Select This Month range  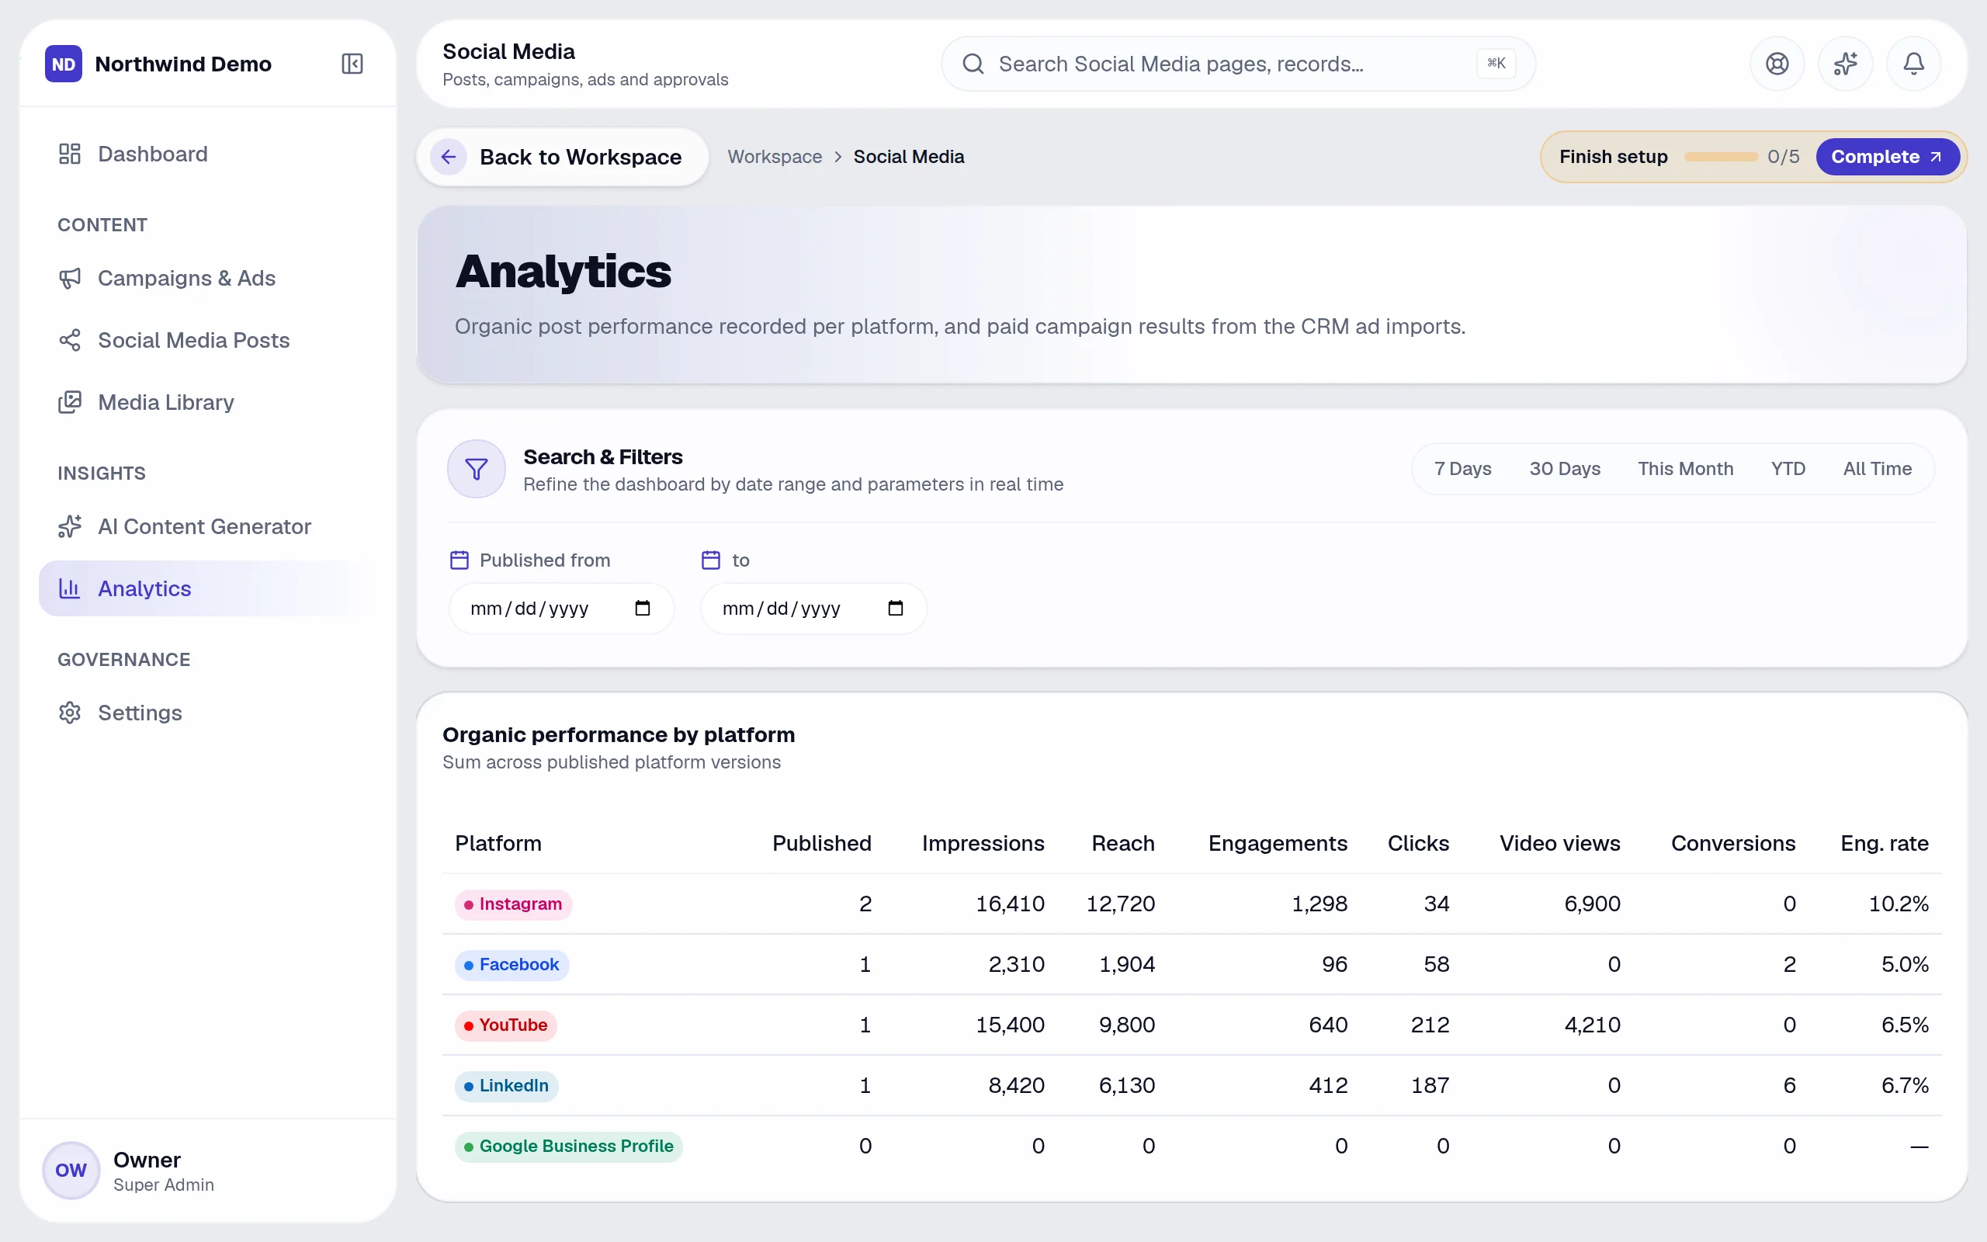point(1685,469)
